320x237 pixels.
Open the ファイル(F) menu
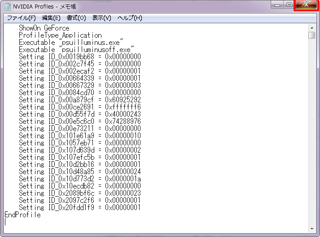point(22,18)
